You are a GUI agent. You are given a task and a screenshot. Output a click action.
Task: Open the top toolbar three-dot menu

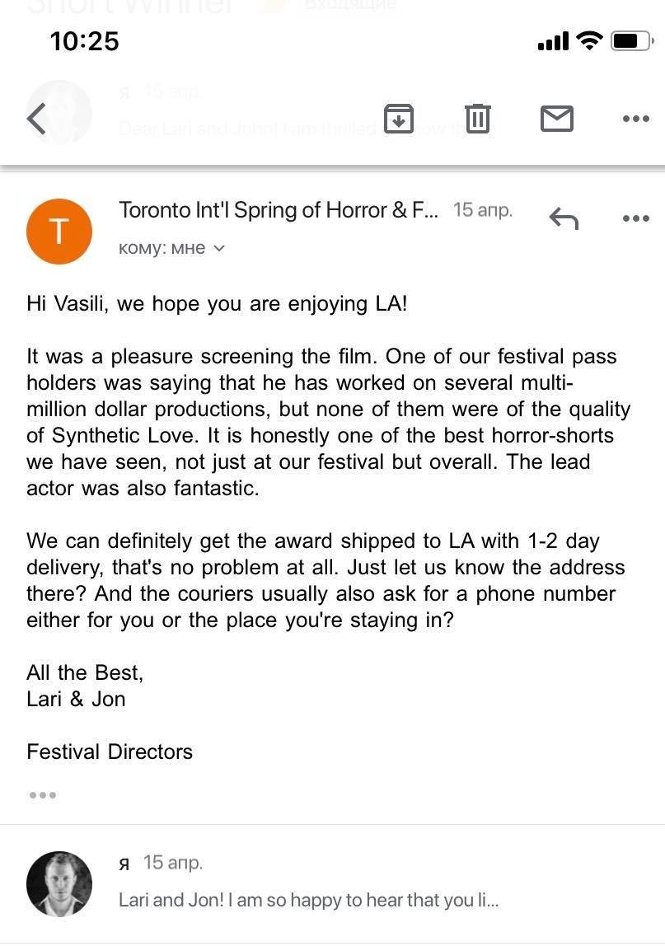pyautogui.click(x=636, y=119)
